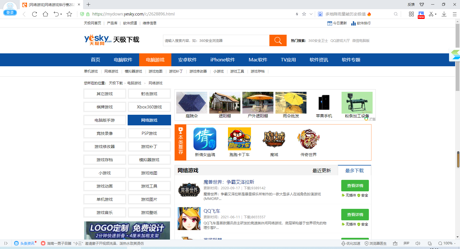460x249 pixels.
Task: Click QQ飞车 game thumbnail
Action: pyautogui.click(x=189, y=219)
